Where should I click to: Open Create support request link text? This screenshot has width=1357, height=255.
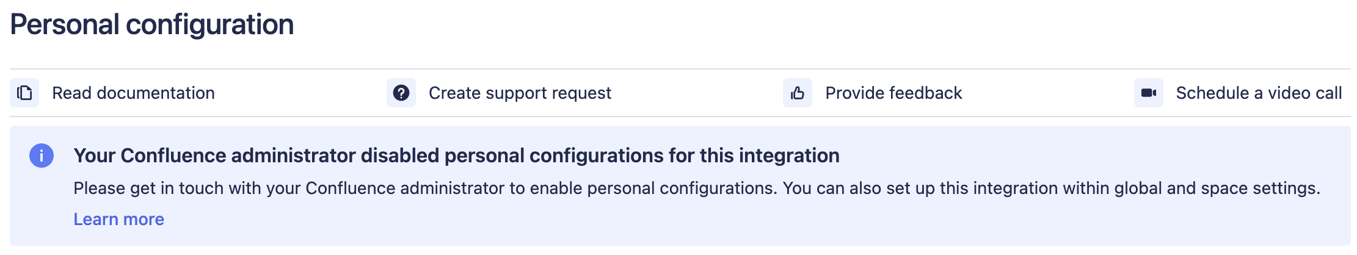(520, 93)
